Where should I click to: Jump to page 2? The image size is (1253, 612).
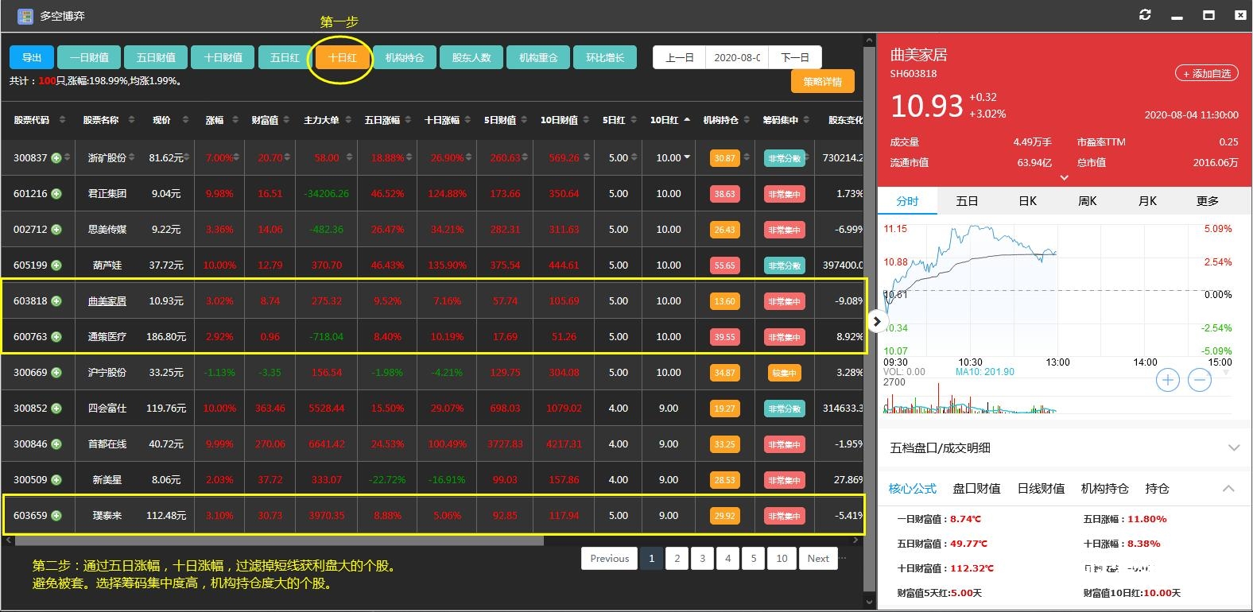coord(677,558)
